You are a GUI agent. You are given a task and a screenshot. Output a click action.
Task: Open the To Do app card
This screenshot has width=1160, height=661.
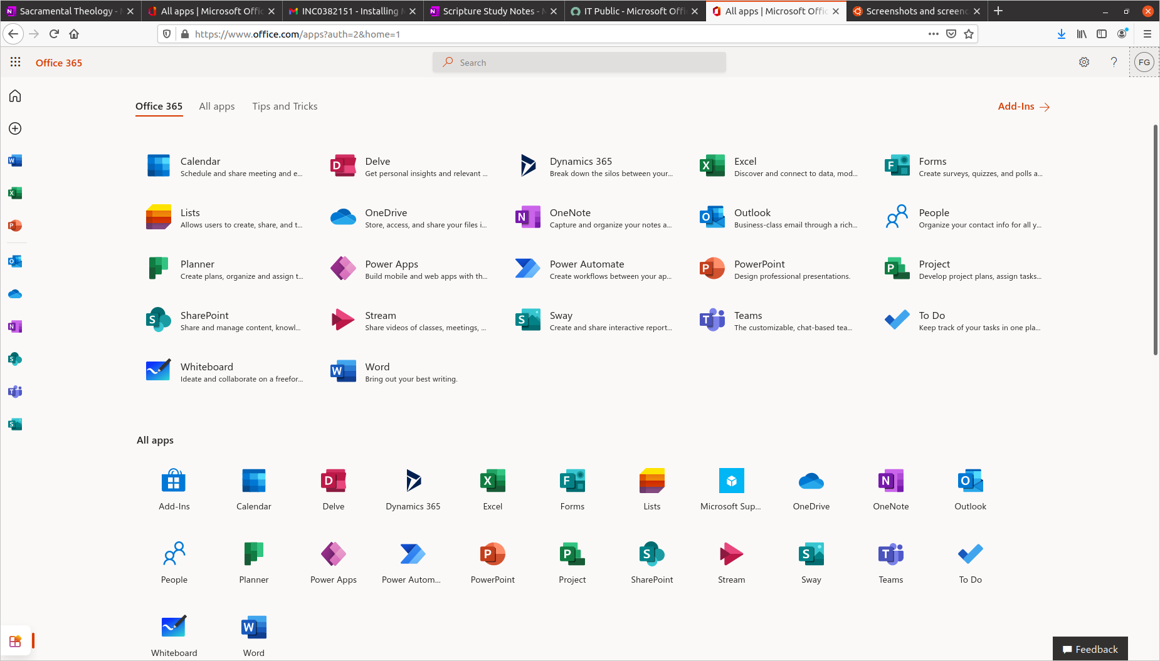(964, 320)
